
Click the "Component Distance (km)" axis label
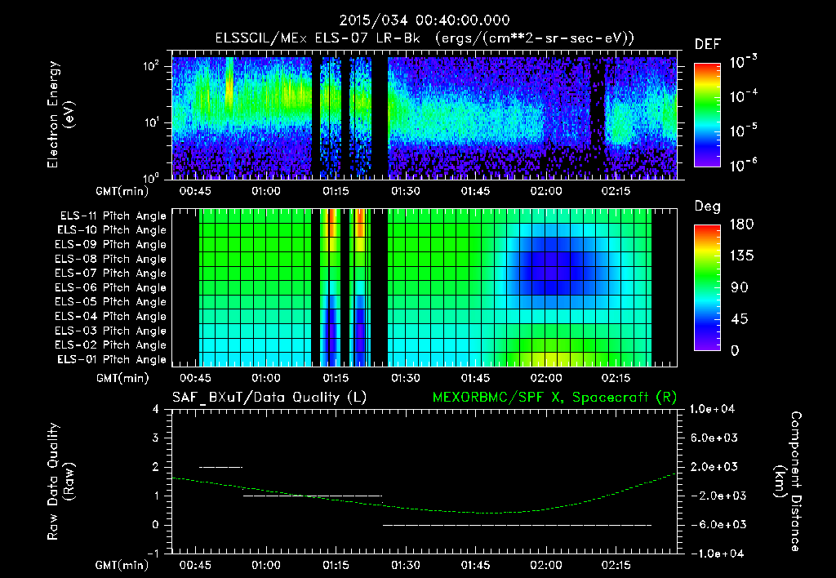pyautogui.click(x=788, y=482)
